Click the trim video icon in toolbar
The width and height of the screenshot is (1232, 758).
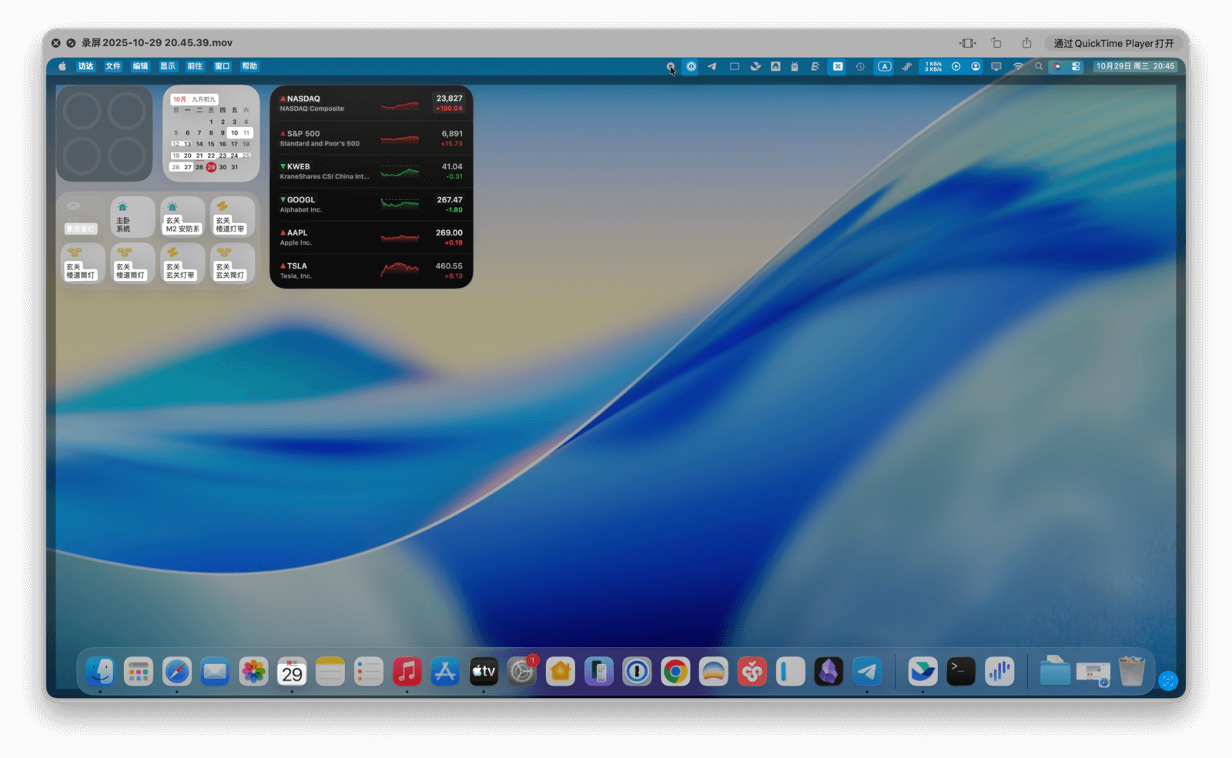click(x=967, y=43)
